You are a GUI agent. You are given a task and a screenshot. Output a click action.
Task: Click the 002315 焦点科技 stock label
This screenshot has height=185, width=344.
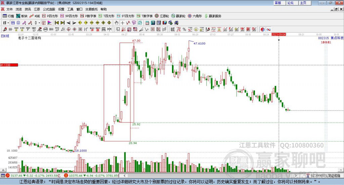(x=331, y=38)
